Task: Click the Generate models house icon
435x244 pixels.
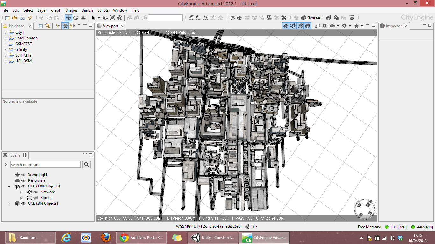Action: tap(303, 18)
